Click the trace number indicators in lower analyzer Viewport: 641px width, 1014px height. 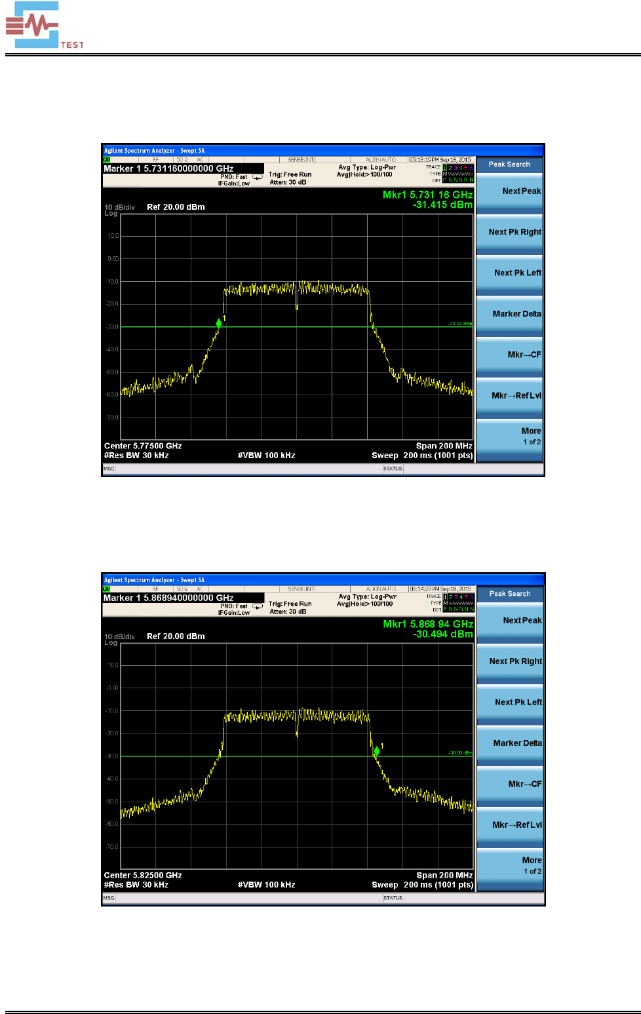458,597
